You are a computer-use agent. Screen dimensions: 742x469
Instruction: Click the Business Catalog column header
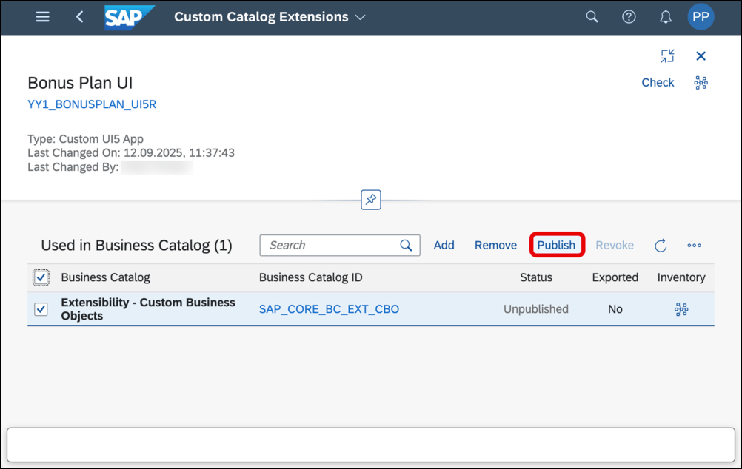click(x=106, y=277)
